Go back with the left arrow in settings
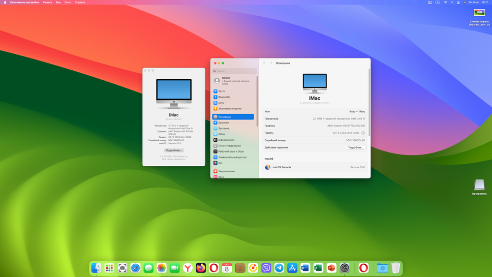Screen dimensions: 492x277 (x=264, y=63)
